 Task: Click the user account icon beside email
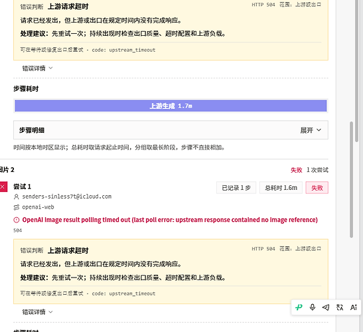[x=16, y=197]
